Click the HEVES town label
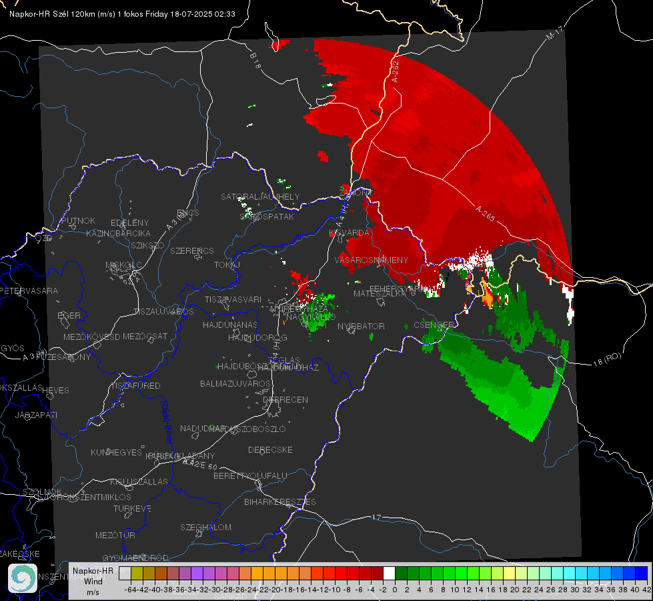653x601 pixels. coord(55,391)
